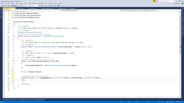Open the Tools menu
This screenshot has width=184, height=103.
point(30,4)
